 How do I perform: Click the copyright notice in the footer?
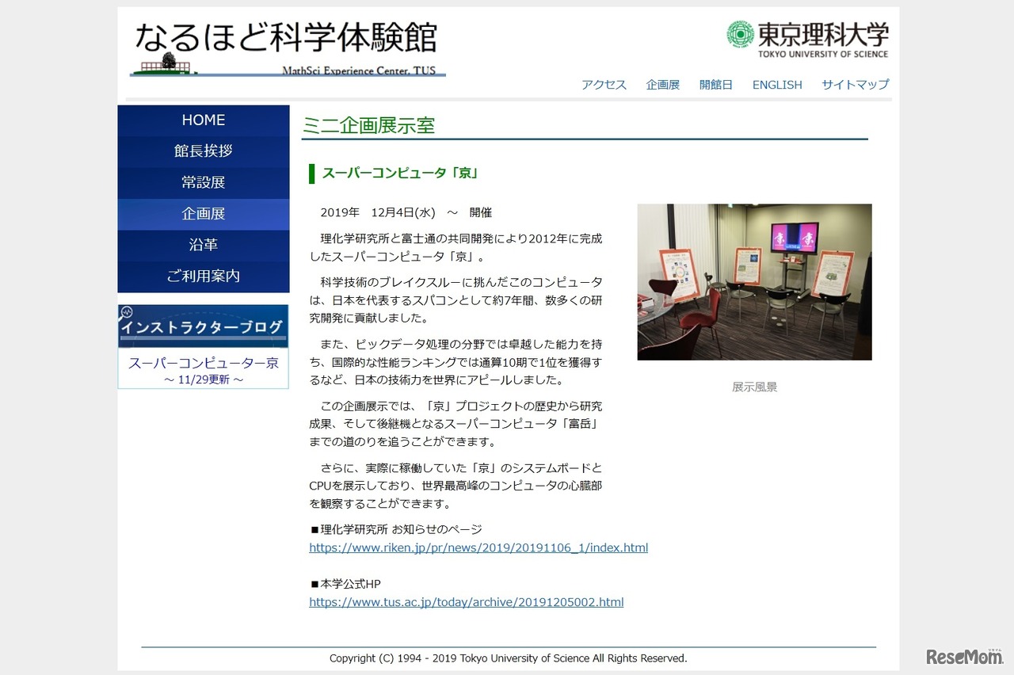point(509,658)
